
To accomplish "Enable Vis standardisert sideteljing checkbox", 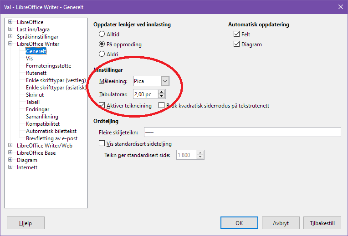I will [x=102, y=143].
